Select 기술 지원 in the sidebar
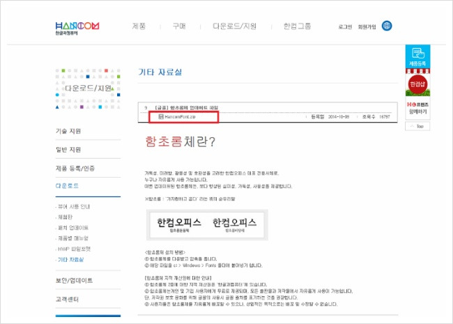 [68, 131]
